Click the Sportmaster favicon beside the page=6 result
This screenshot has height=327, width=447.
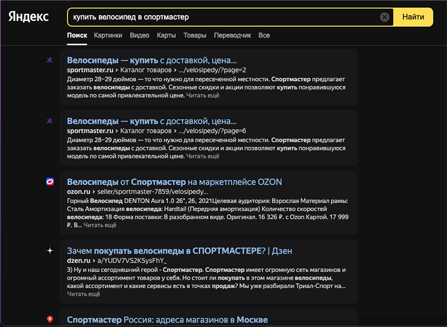click(x=50, y=121)
